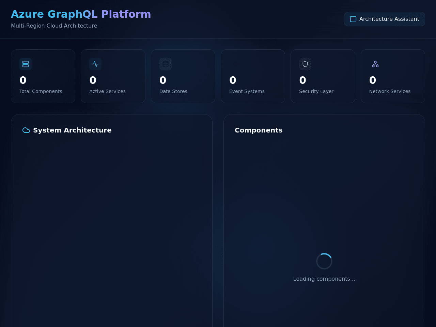Click the loading spinner in Components panel
Viewport: 436px width, 327px height.
324,261
